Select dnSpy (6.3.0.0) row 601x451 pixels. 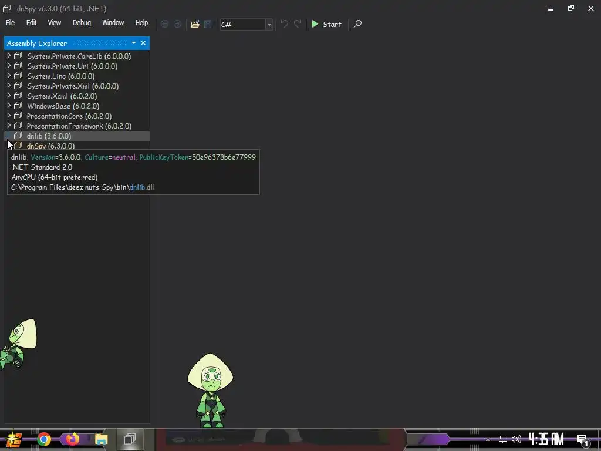pyautogui.click(x=77, y=146)
